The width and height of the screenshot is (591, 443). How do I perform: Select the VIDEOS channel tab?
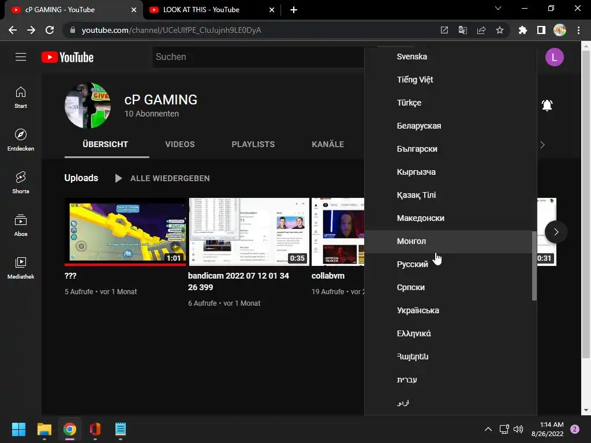180,144
